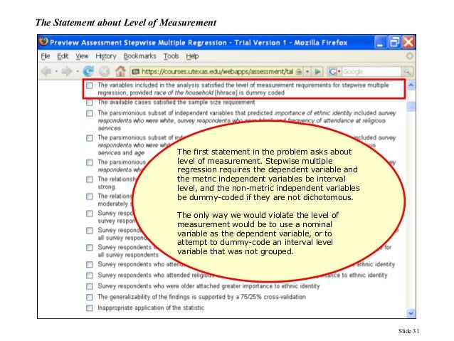Check the 75/25% cross-validation checkbox
The width and height of the screenshot is (454, 341).
coord(90,298)
